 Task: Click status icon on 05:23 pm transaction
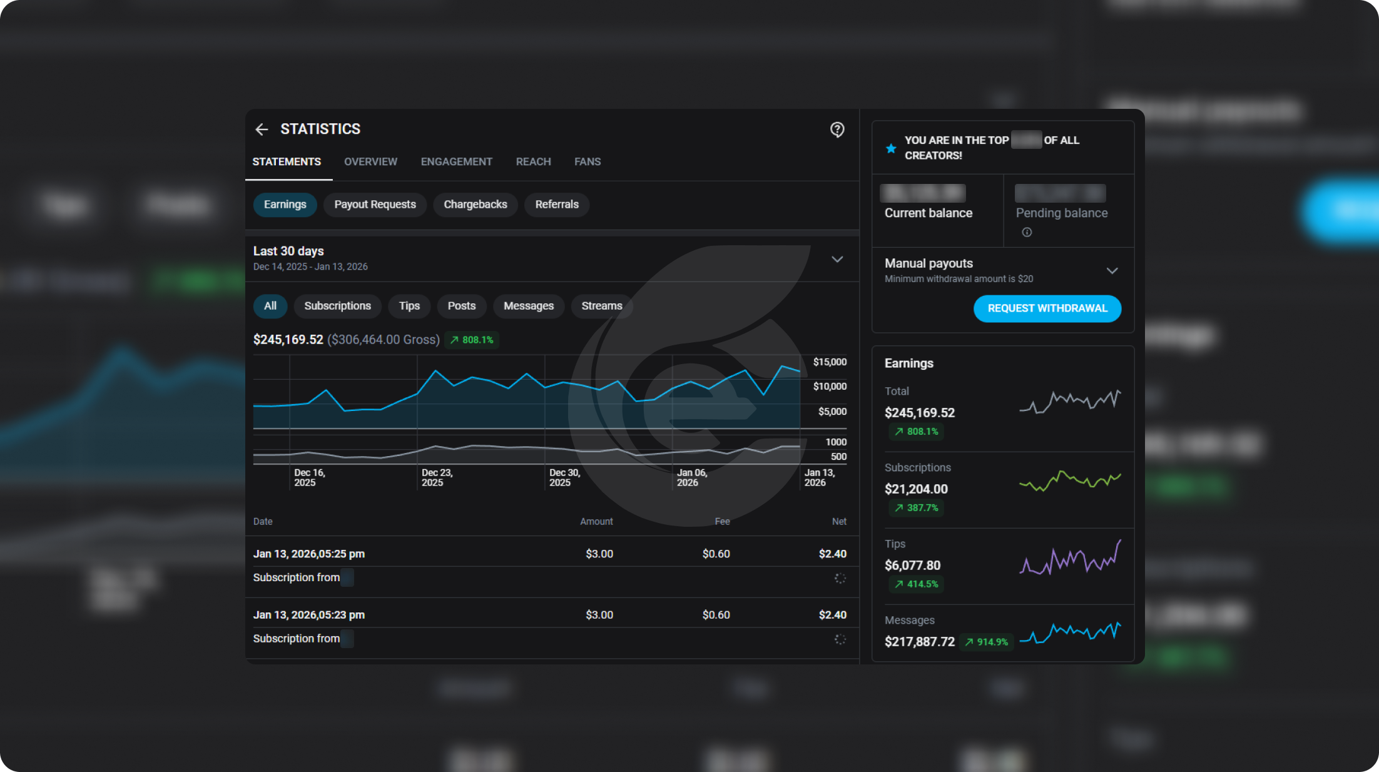pyautogui.click(x=840, y=639)
